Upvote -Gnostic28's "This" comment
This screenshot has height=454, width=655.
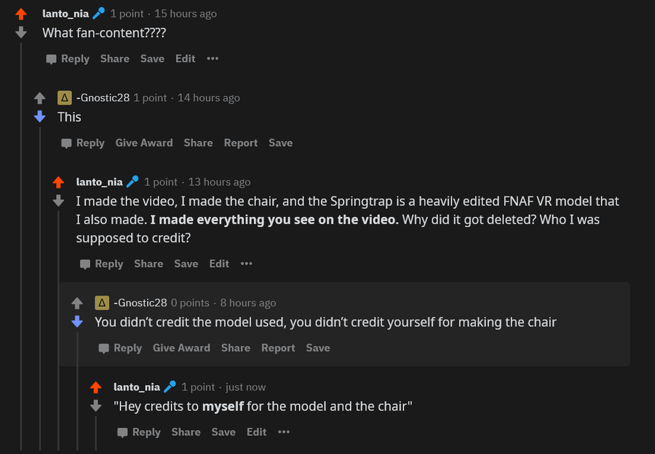click(40, 98)
